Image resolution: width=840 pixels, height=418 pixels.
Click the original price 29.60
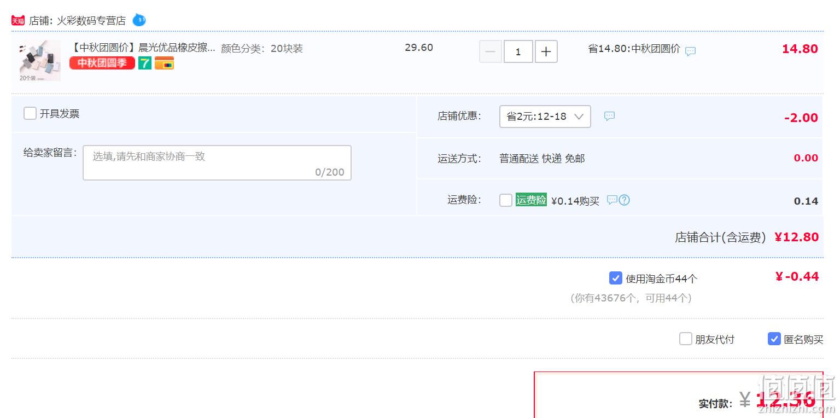(x=419, y=48)
